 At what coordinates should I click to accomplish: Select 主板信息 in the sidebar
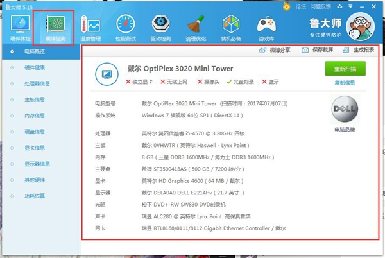coord(35,99)
